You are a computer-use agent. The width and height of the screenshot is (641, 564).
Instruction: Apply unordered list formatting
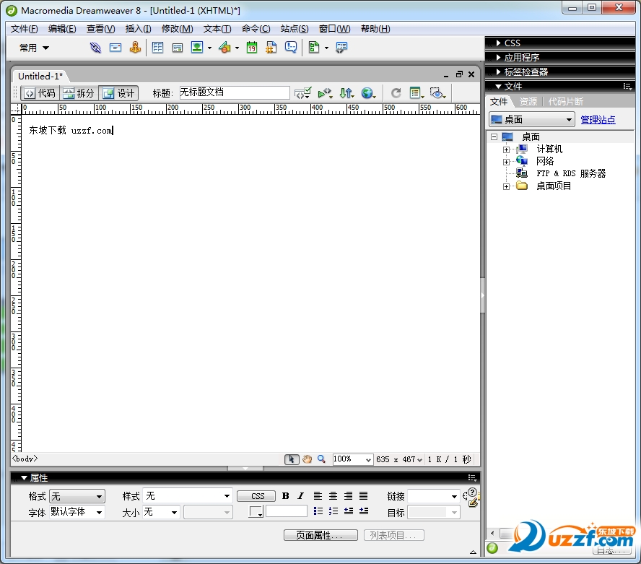tap(318, 511)
